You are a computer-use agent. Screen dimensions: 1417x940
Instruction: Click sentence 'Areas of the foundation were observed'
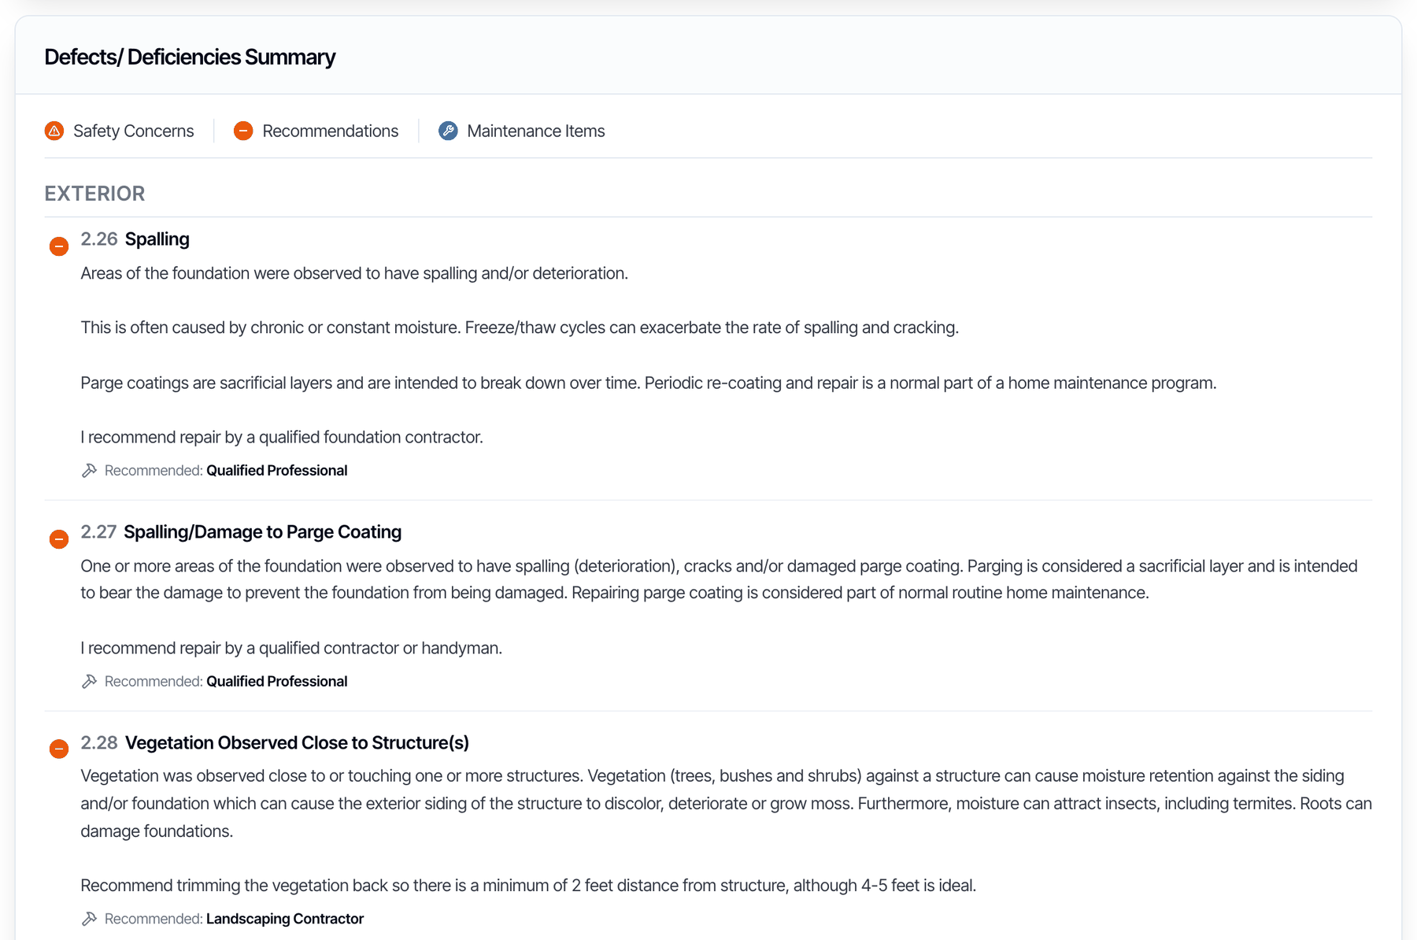pos(354,273)
